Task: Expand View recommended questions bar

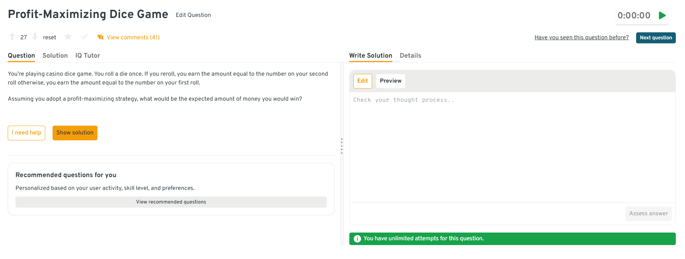Action: (171, 202)
